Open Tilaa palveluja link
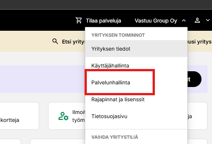This screenshot has height=144, width=212. pos(103,21)
